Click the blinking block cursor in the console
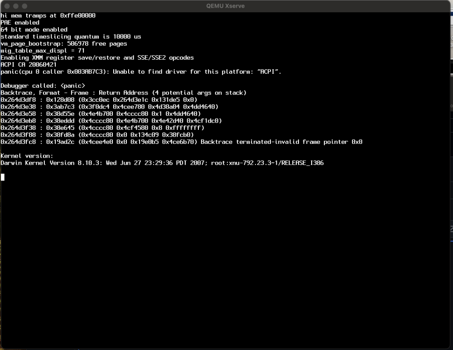 tap(3, 177)
